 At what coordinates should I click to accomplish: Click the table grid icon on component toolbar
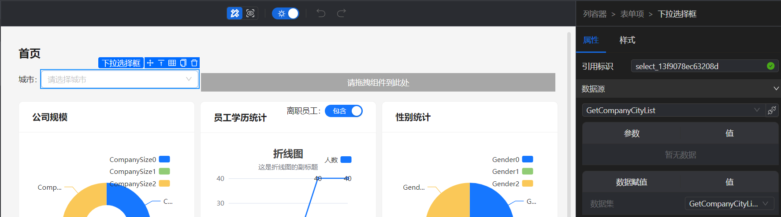click(x=172, y=63)
